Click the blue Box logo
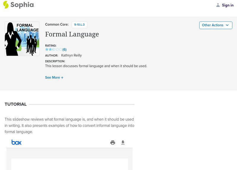The height and width of the screenshot is (170, 237). (x=17, y=142)
